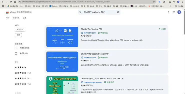Open the 個人 bookmark folder
This screenshot has width=185, height=94.
28,6
